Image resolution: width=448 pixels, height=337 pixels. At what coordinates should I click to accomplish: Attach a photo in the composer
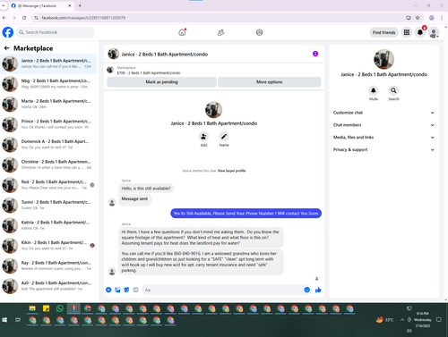coord(117,290)
